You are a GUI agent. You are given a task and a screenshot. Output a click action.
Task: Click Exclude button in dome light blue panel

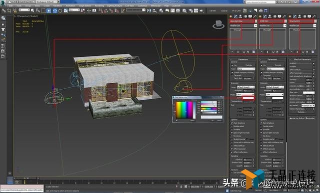[248, 65]
